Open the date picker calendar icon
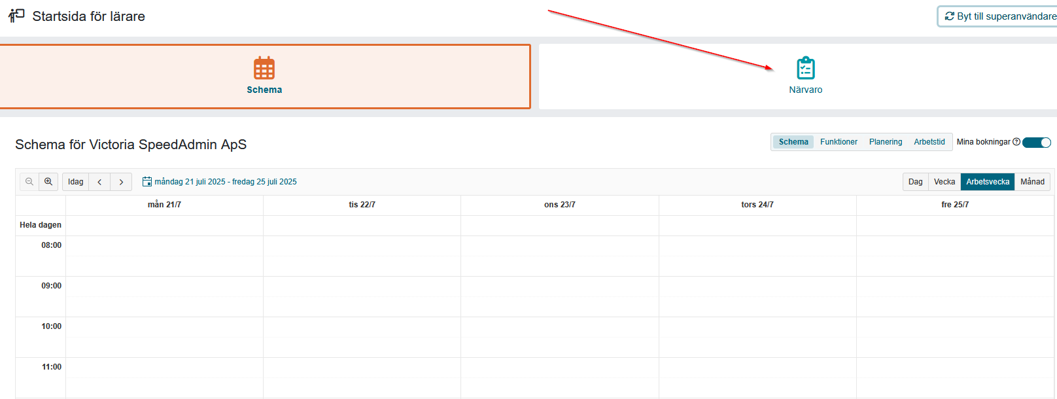This screenshot has width=1057, height=399. (147, 182)
